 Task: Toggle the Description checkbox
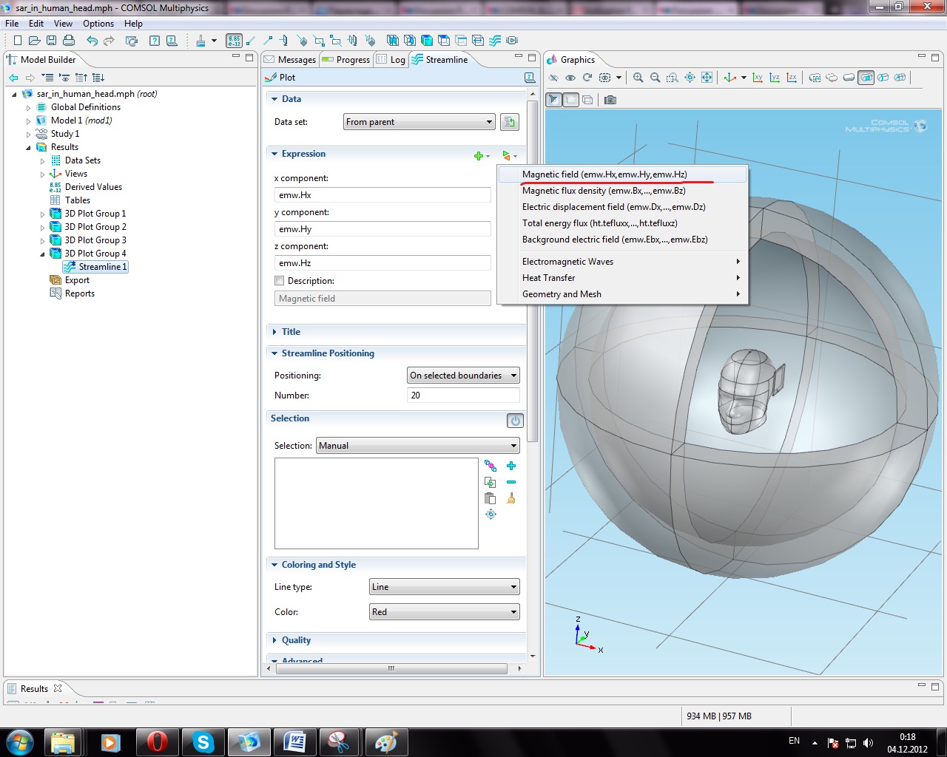click(280, 281)
